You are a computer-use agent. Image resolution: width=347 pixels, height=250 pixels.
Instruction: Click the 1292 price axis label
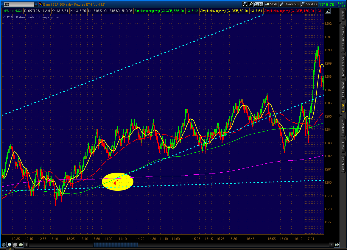pyautogui.click(x=328, y=24)
